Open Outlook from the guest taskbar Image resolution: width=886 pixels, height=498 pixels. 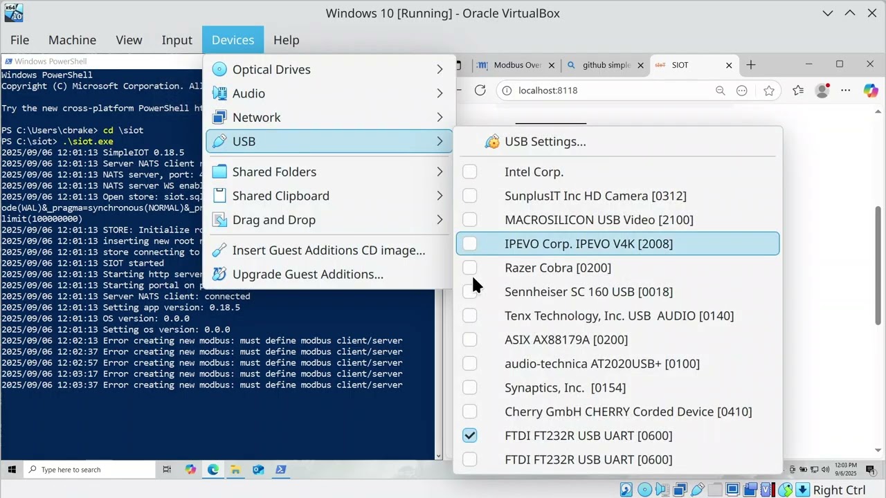pyautogui.click(x=258, y=470)
